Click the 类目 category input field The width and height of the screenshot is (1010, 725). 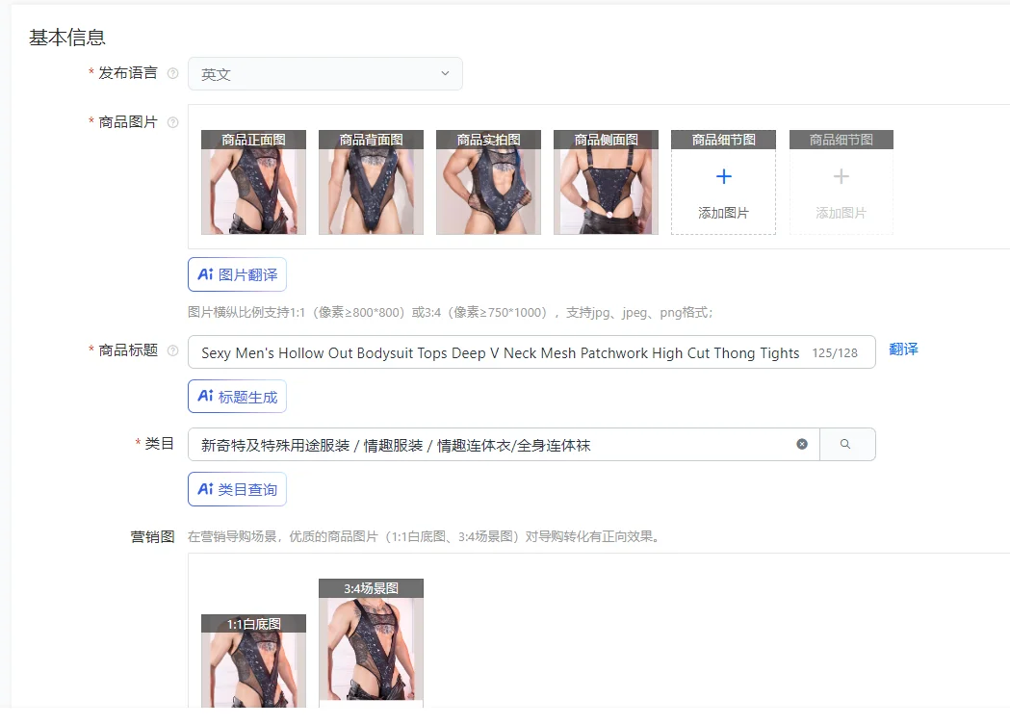pyautogui.click(x=503, y=444)
